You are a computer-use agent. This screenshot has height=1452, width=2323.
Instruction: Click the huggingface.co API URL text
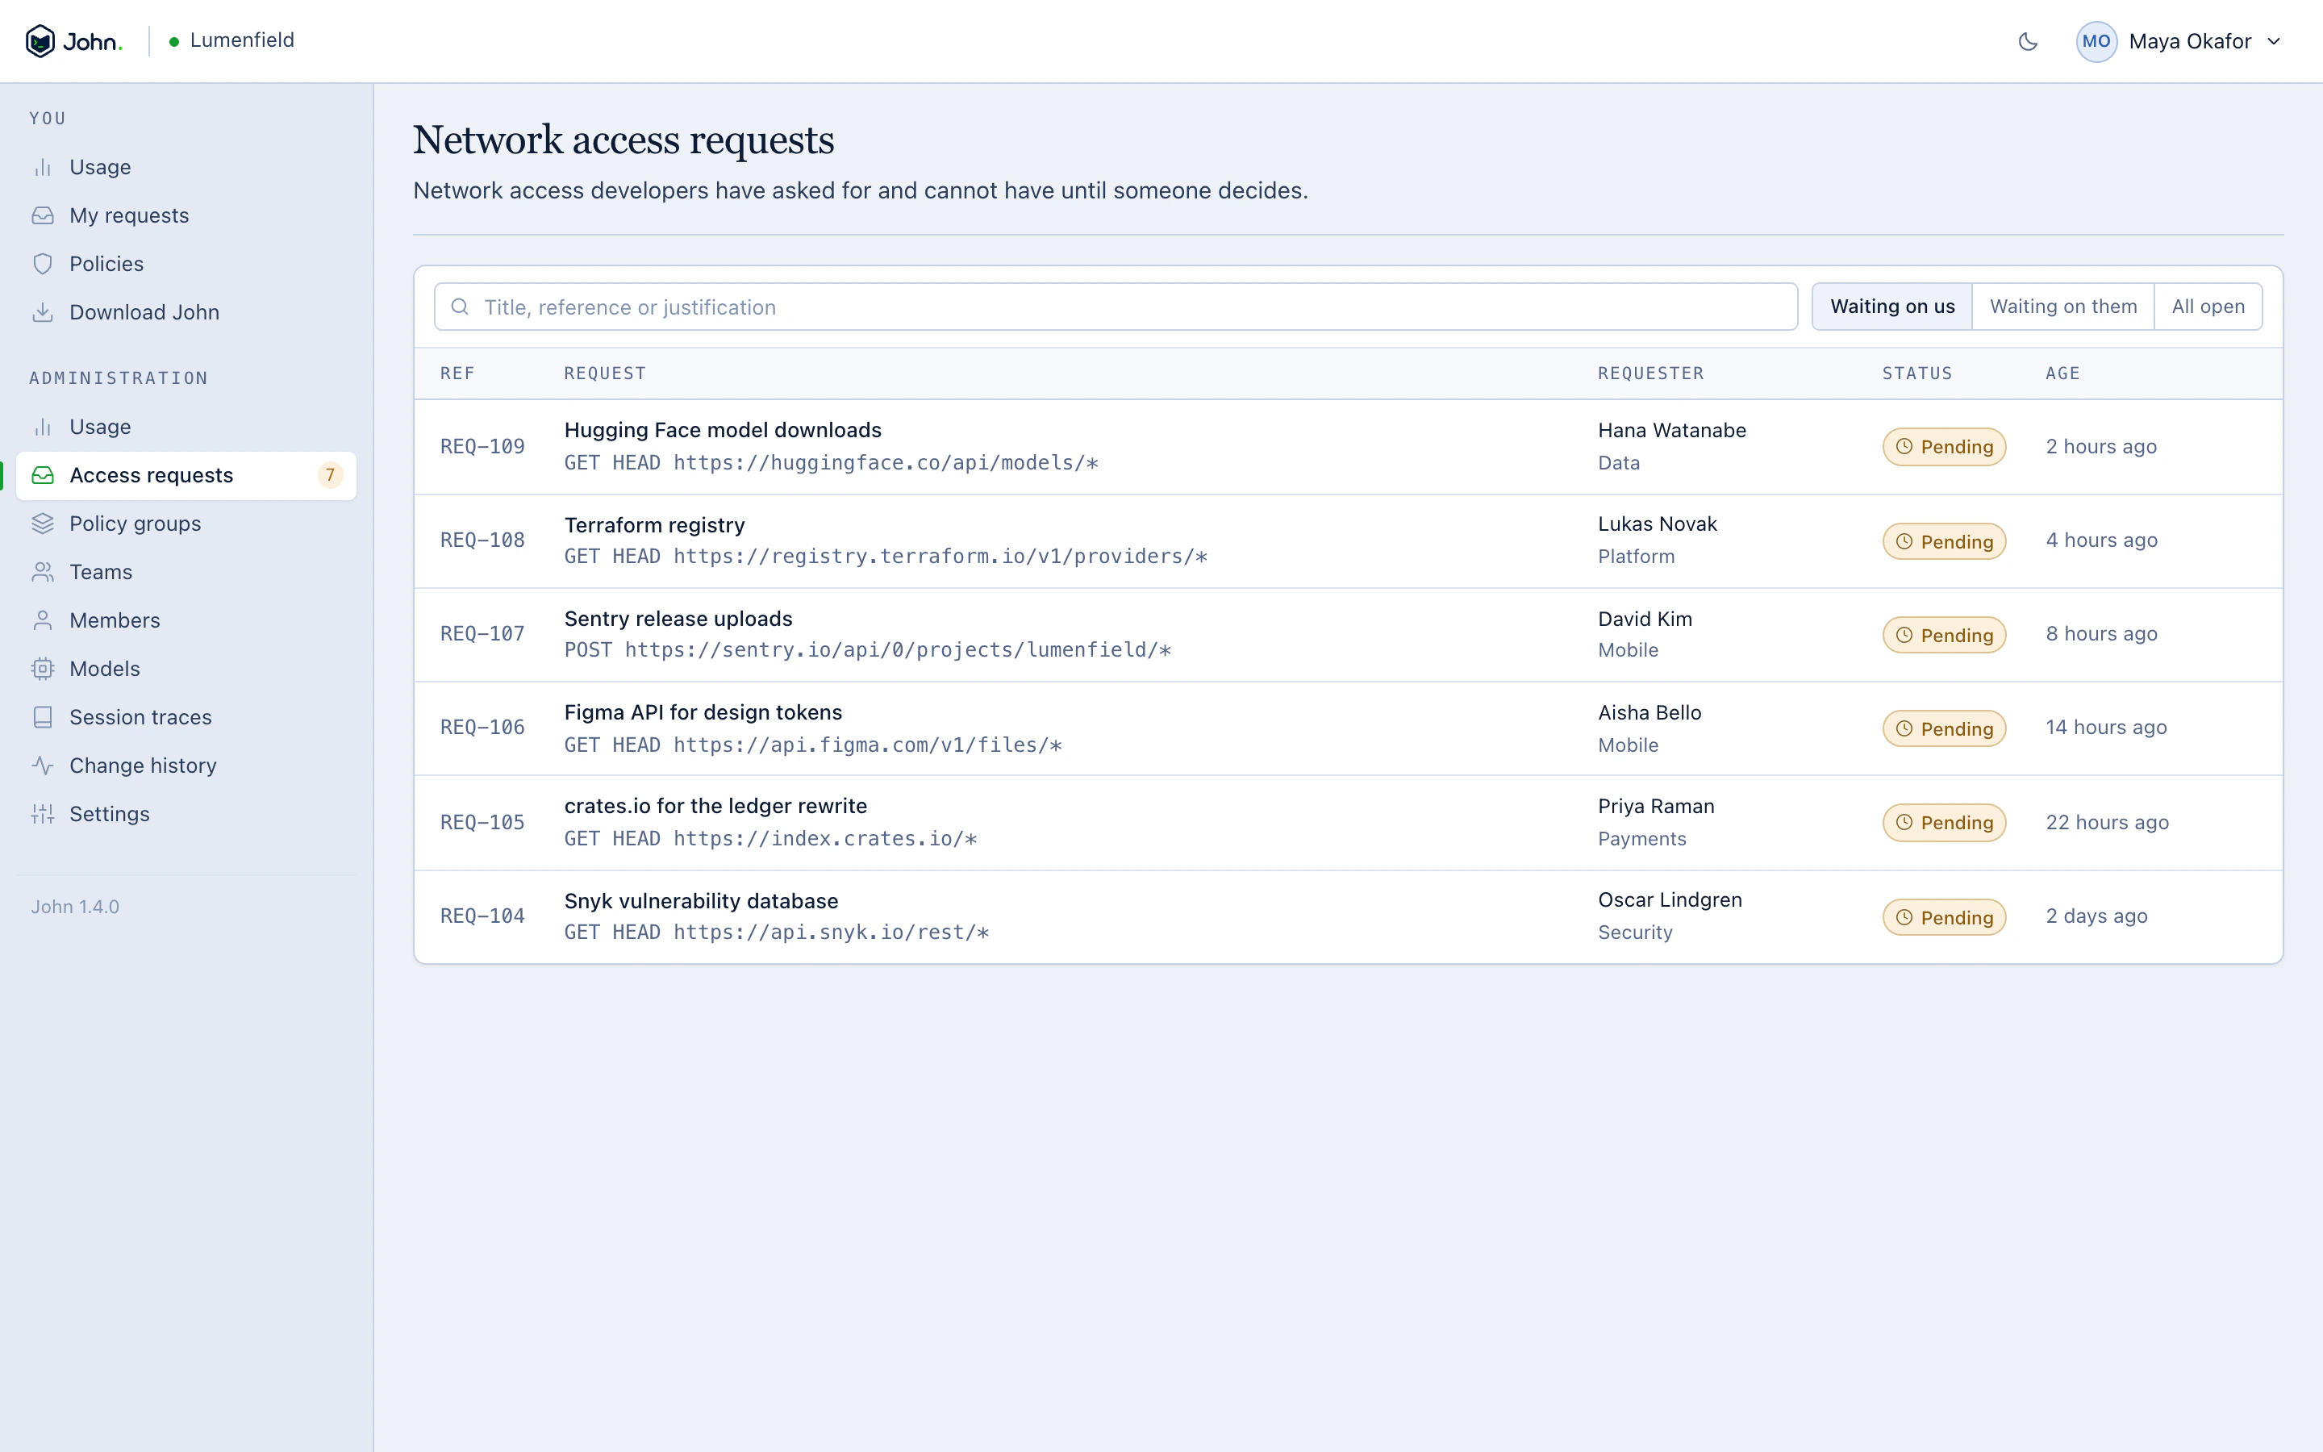click(x=886, y=463)
